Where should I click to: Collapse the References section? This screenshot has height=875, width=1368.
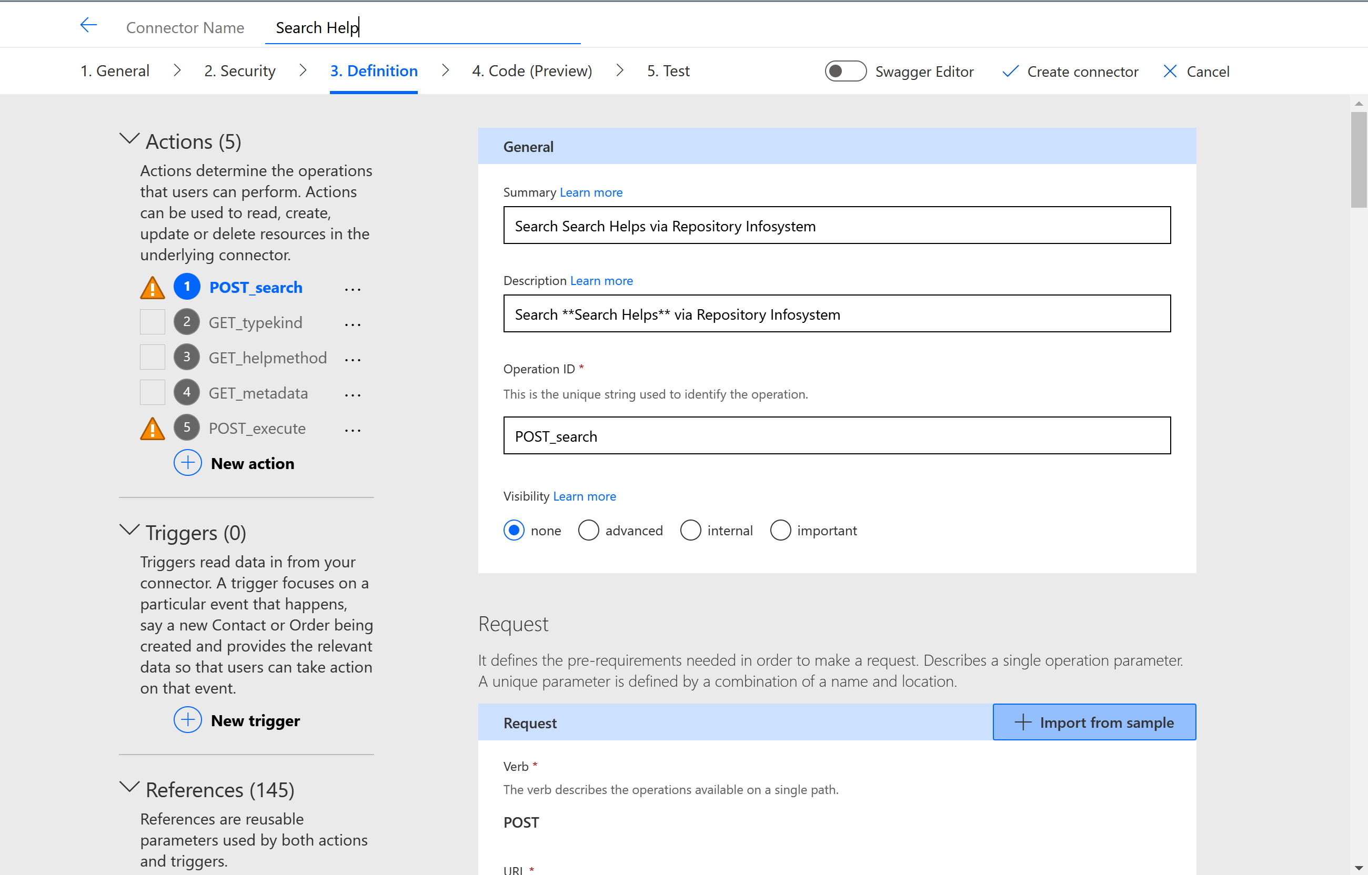(129, 787)
